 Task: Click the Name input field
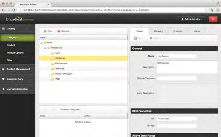tap(177, 56)
